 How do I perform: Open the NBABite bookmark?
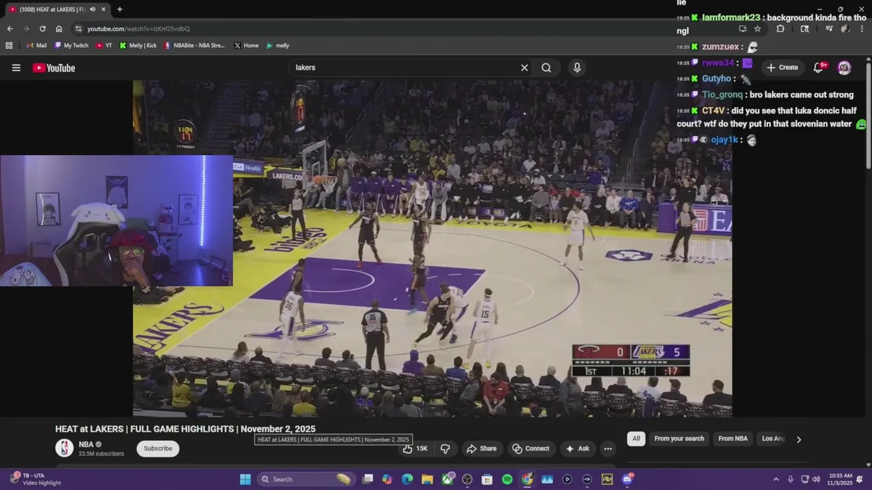[194, 46]
